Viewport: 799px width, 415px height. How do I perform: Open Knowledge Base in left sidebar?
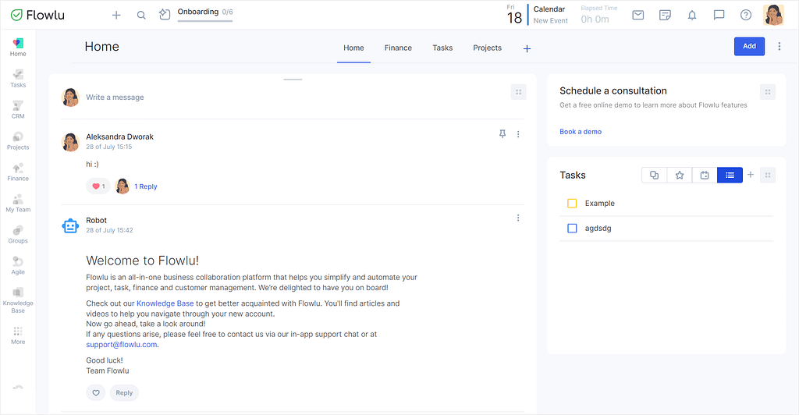18,300
